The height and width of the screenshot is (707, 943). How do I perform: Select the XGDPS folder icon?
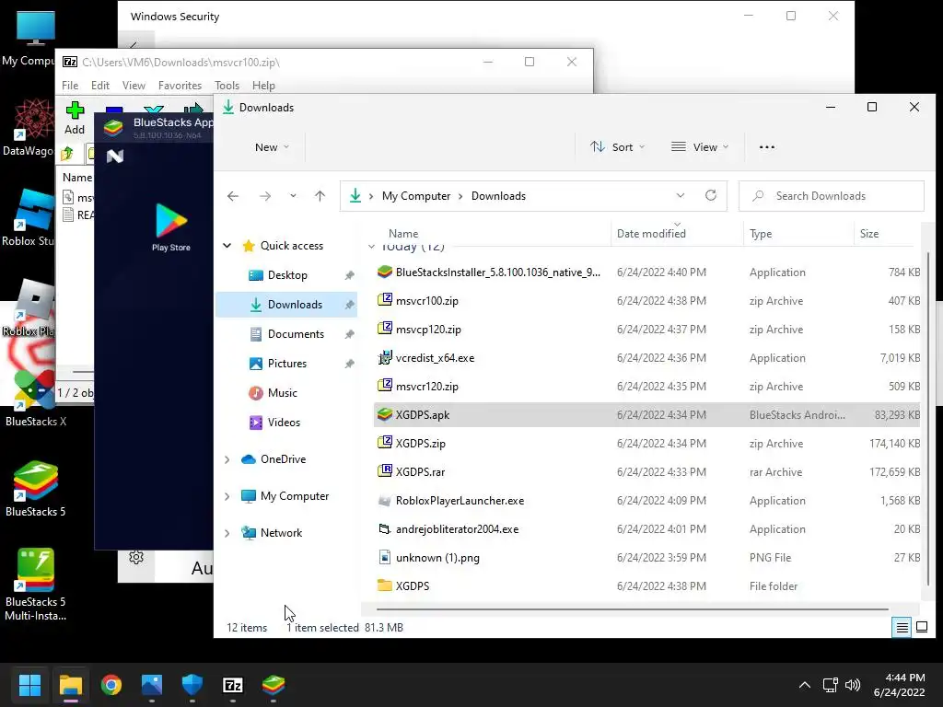pos(384,585)
